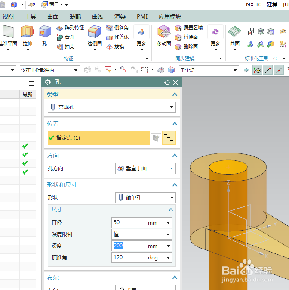This screenshot has height=290, width=289.
Task: Open the 孔方向 垂直于面 dropdown
Action: point(145,168)
